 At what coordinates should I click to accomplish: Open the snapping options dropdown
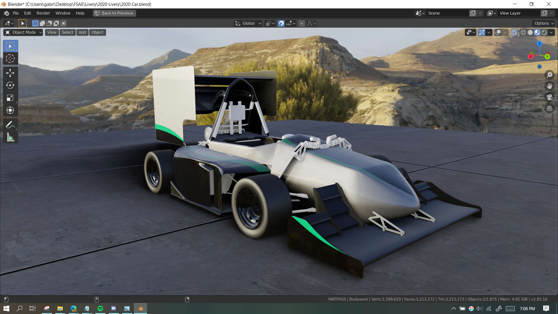click(291, 24)
